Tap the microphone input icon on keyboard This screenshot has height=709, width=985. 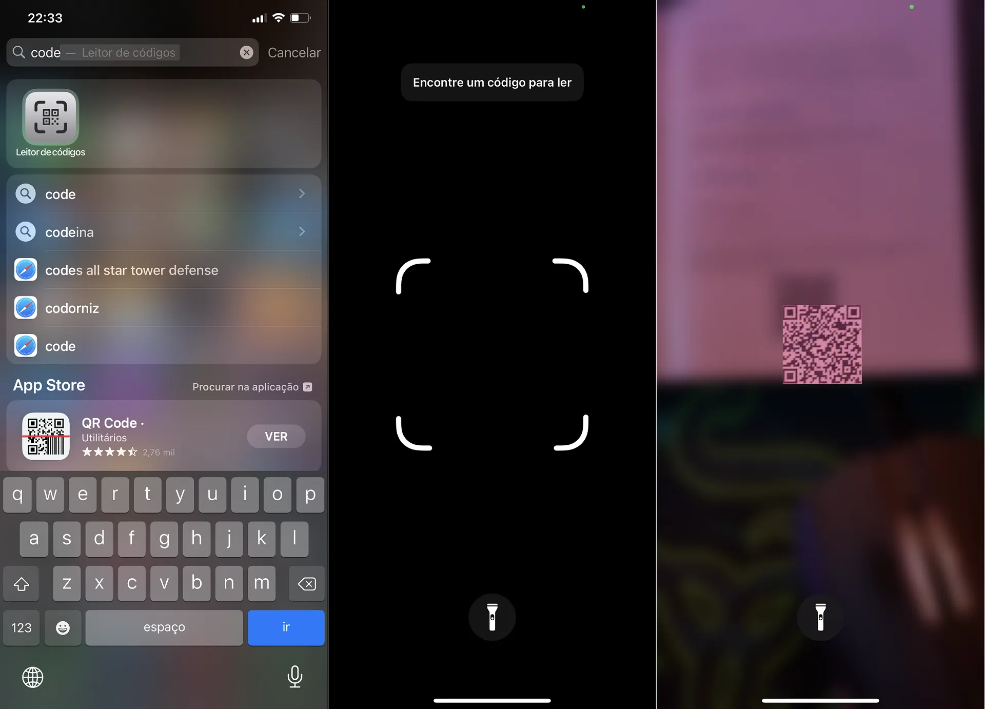(x=294, y=675)
